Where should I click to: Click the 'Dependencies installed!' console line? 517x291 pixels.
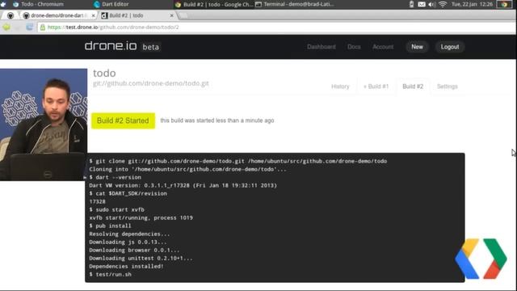pyautogui.click(x=126, y=266)
